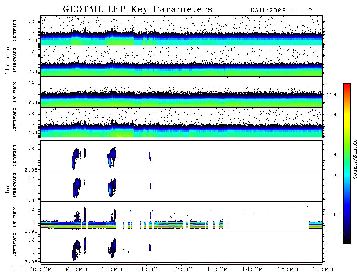This screenshot has width=357, height=275.
Task: Click the "DATE:2009.11.12" label
Action: tap(281, 11)
